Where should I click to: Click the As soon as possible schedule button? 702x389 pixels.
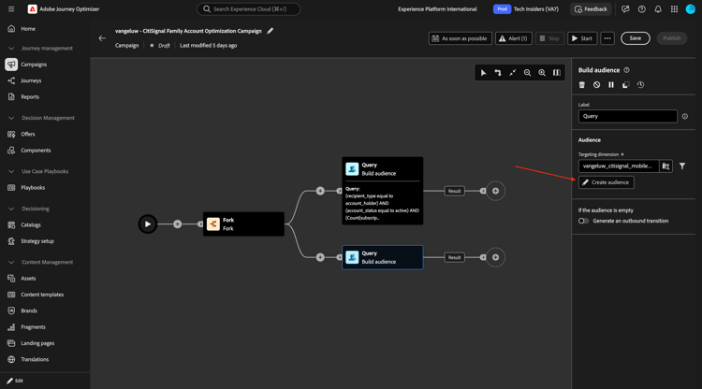(x=460, y=38)
